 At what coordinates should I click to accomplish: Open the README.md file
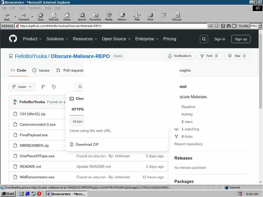(30, 166)
